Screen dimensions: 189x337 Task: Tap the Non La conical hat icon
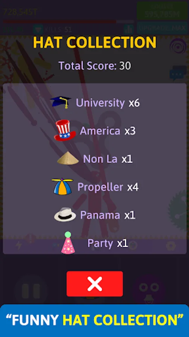(68, 158)
